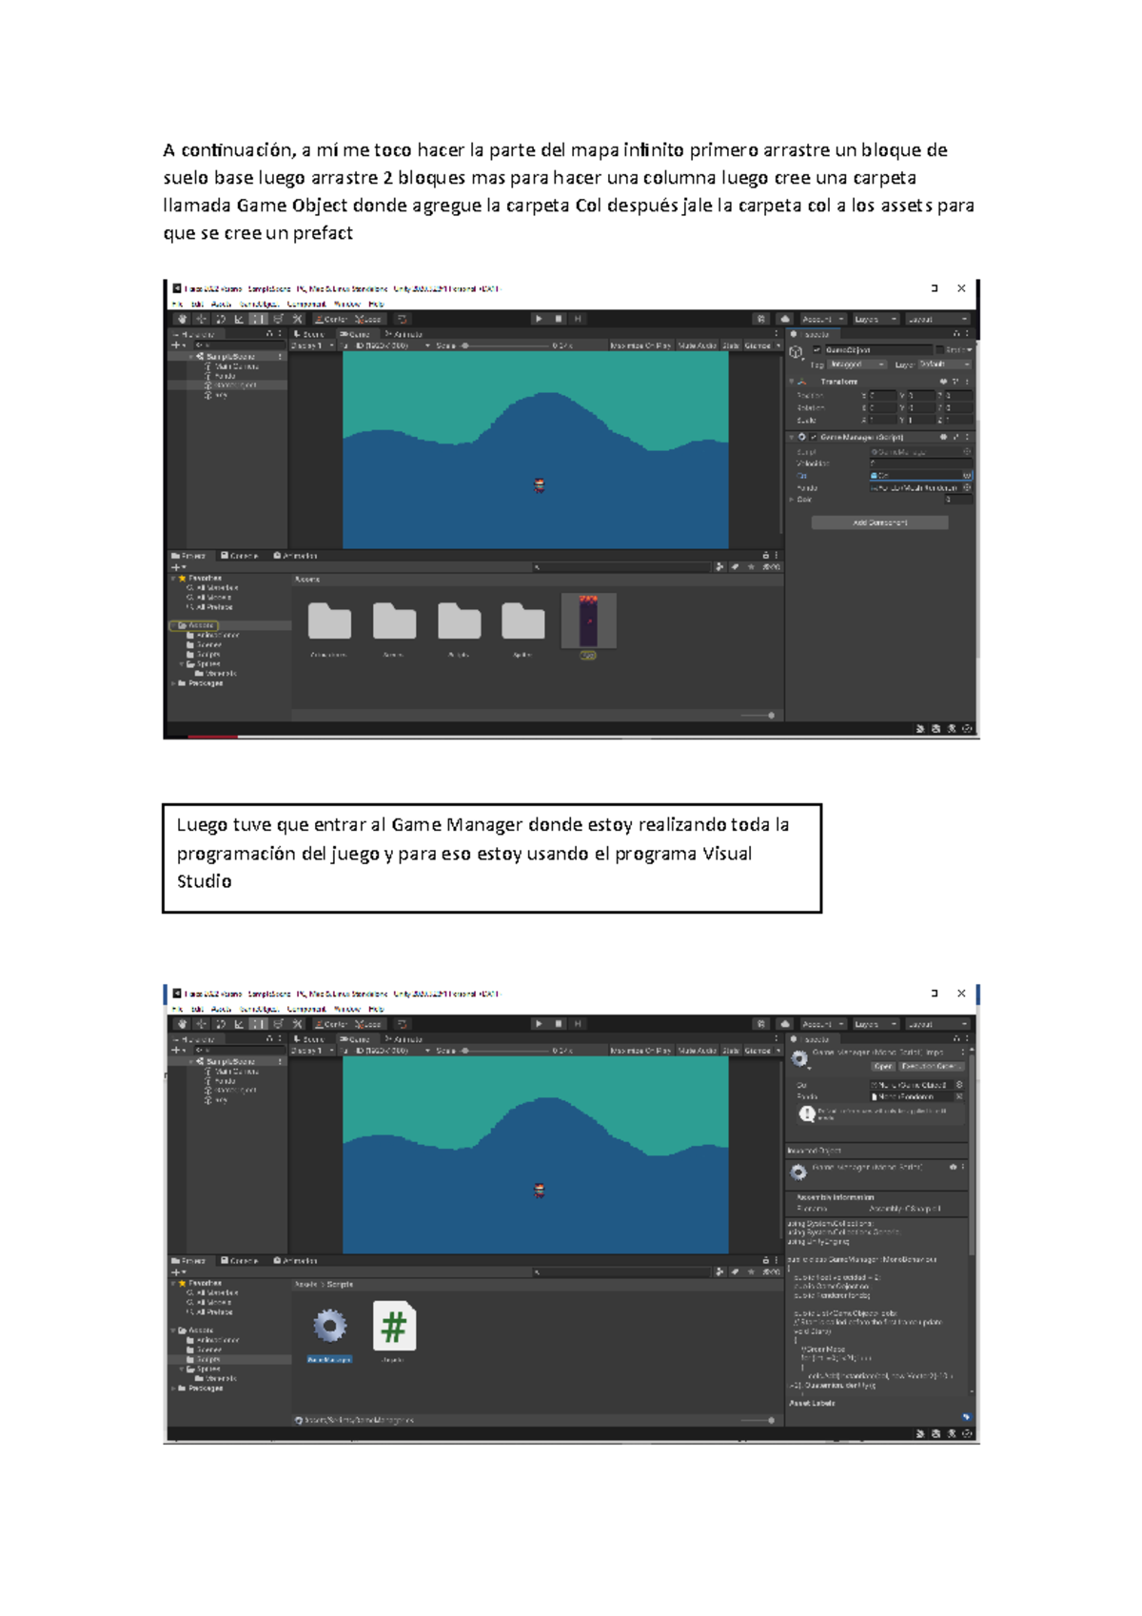
Task: Collapse the Transform component section
Action: 792,382
